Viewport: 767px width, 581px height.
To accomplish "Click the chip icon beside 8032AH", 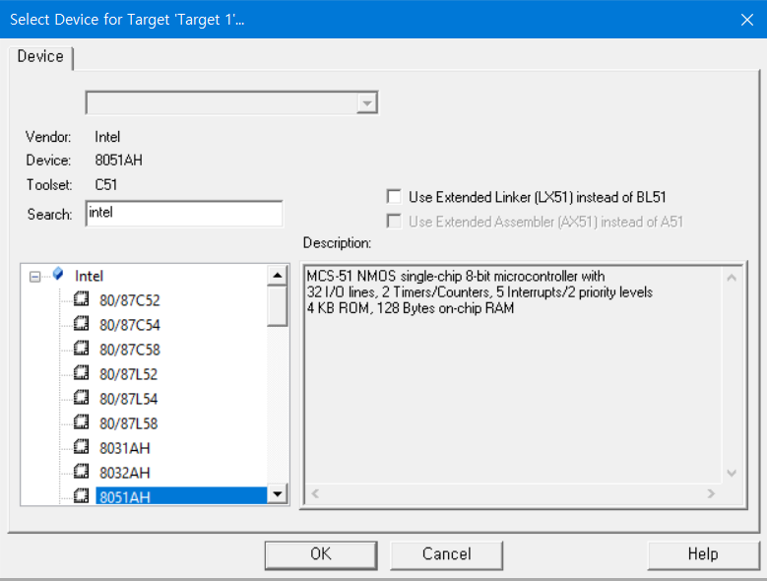I will pos(81,472).
